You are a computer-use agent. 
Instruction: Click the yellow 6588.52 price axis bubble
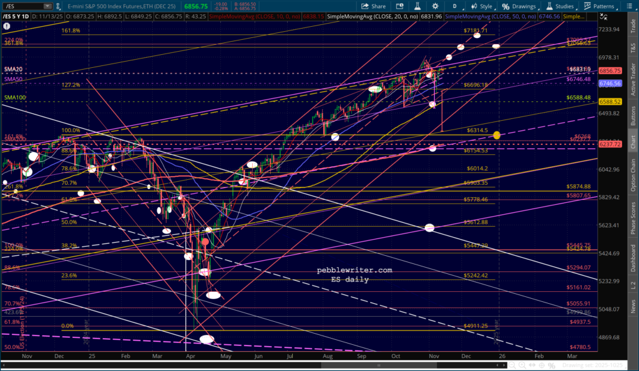[610, 102]
